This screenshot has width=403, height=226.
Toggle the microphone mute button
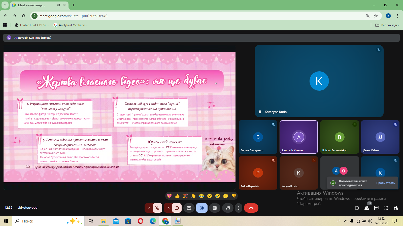pos(157,208)
